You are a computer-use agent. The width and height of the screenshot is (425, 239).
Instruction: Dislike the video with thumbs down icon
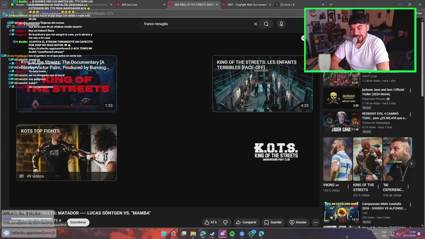pyautogui.click(x=225, y=222)
